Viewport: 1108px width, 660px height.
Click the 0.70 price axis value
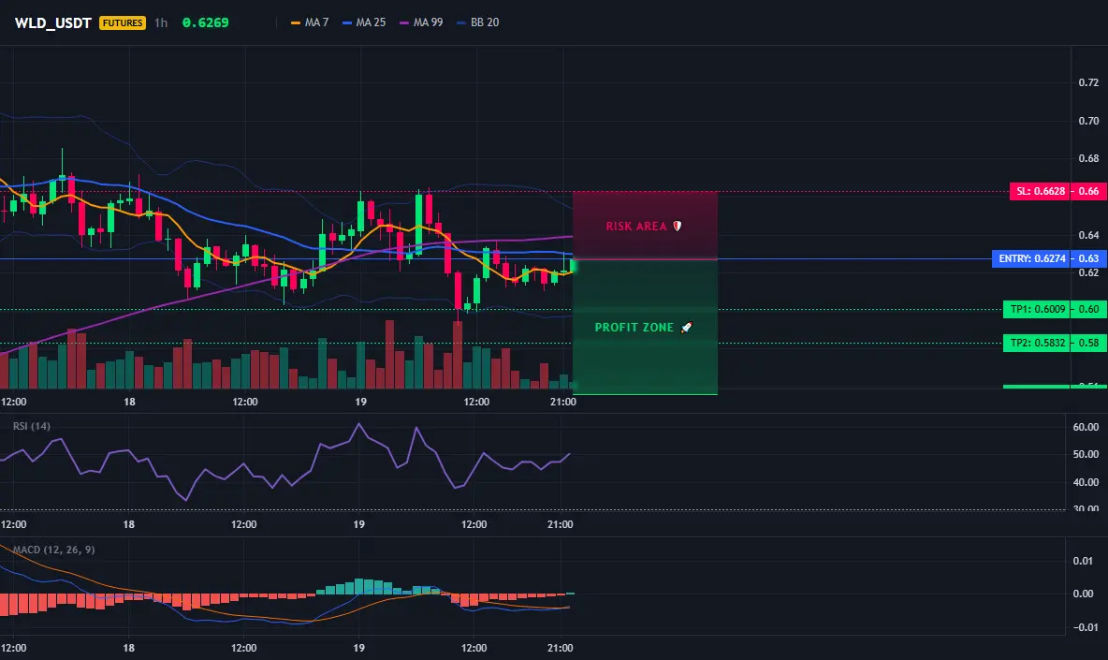(1088, 121)
